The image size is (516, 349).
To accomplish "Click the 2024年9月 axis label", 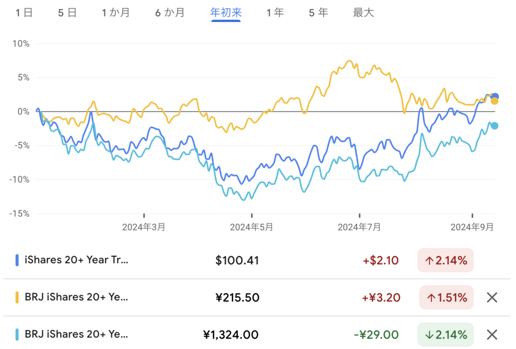I will 472,227.
